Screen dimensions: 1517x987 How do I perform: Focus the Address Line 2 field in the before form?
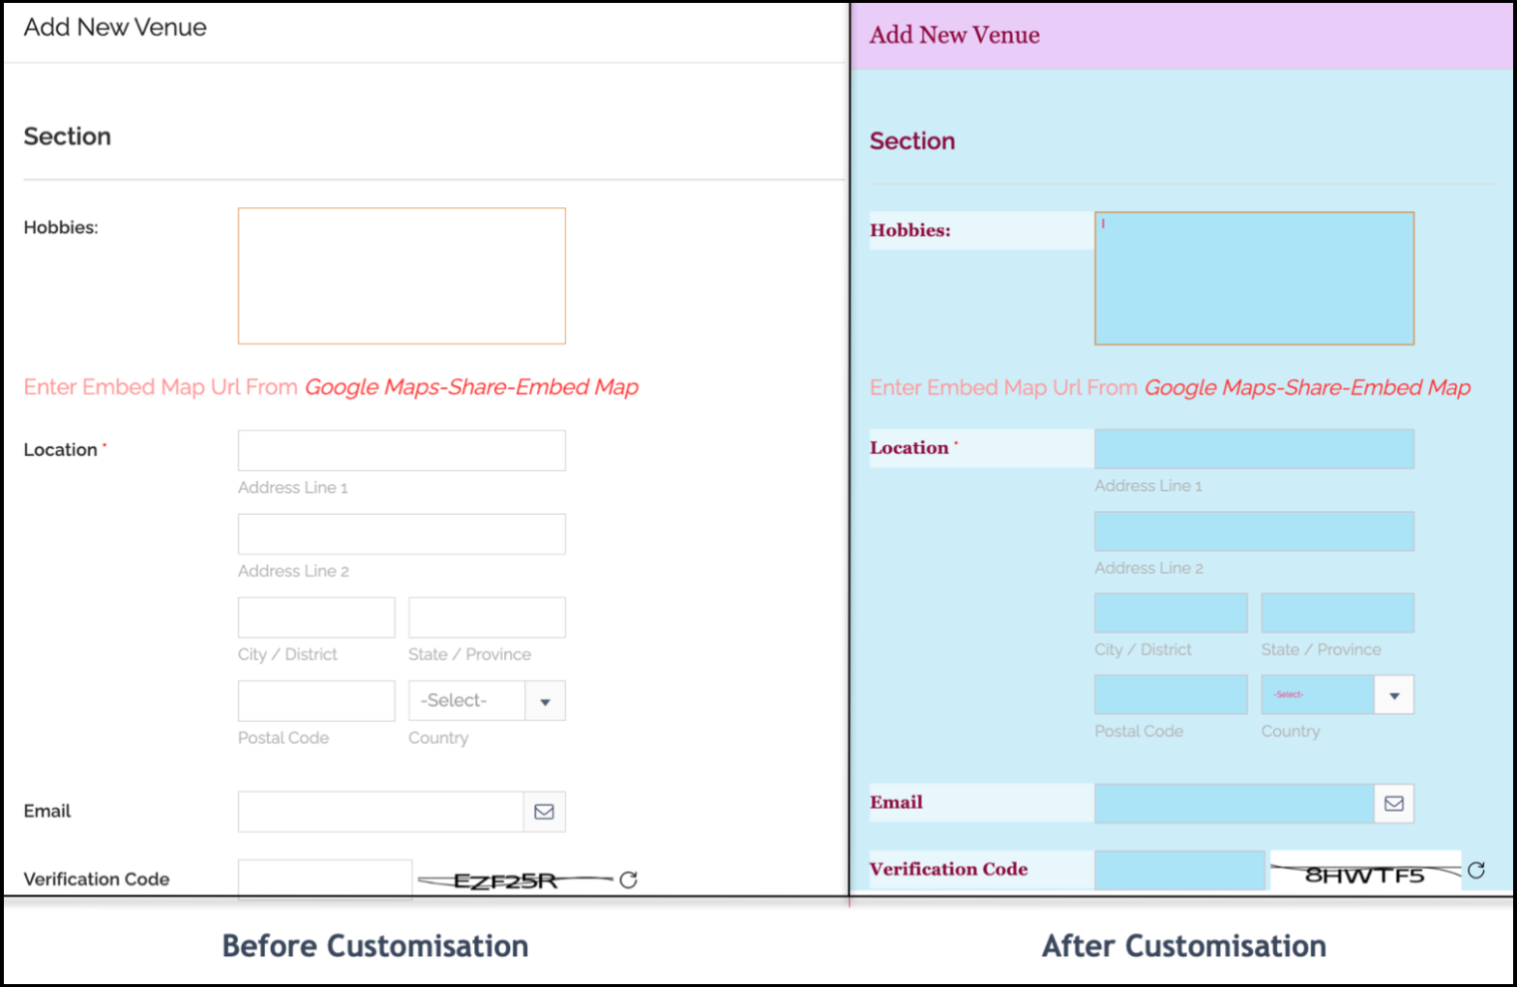(x=402, y=534)
